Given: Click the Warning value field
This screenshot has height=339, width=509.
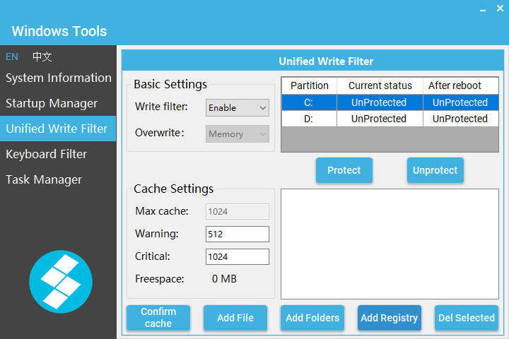Looking at the screenshot, I should point(238,234).
